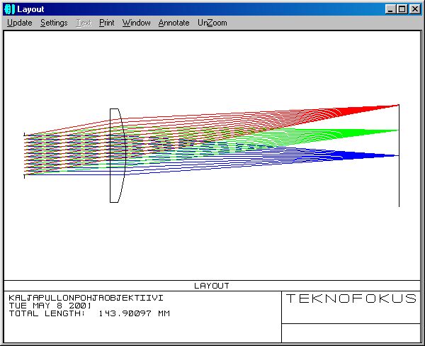Click the TEKNOFOKUS company label

click(x=351, y=298)
